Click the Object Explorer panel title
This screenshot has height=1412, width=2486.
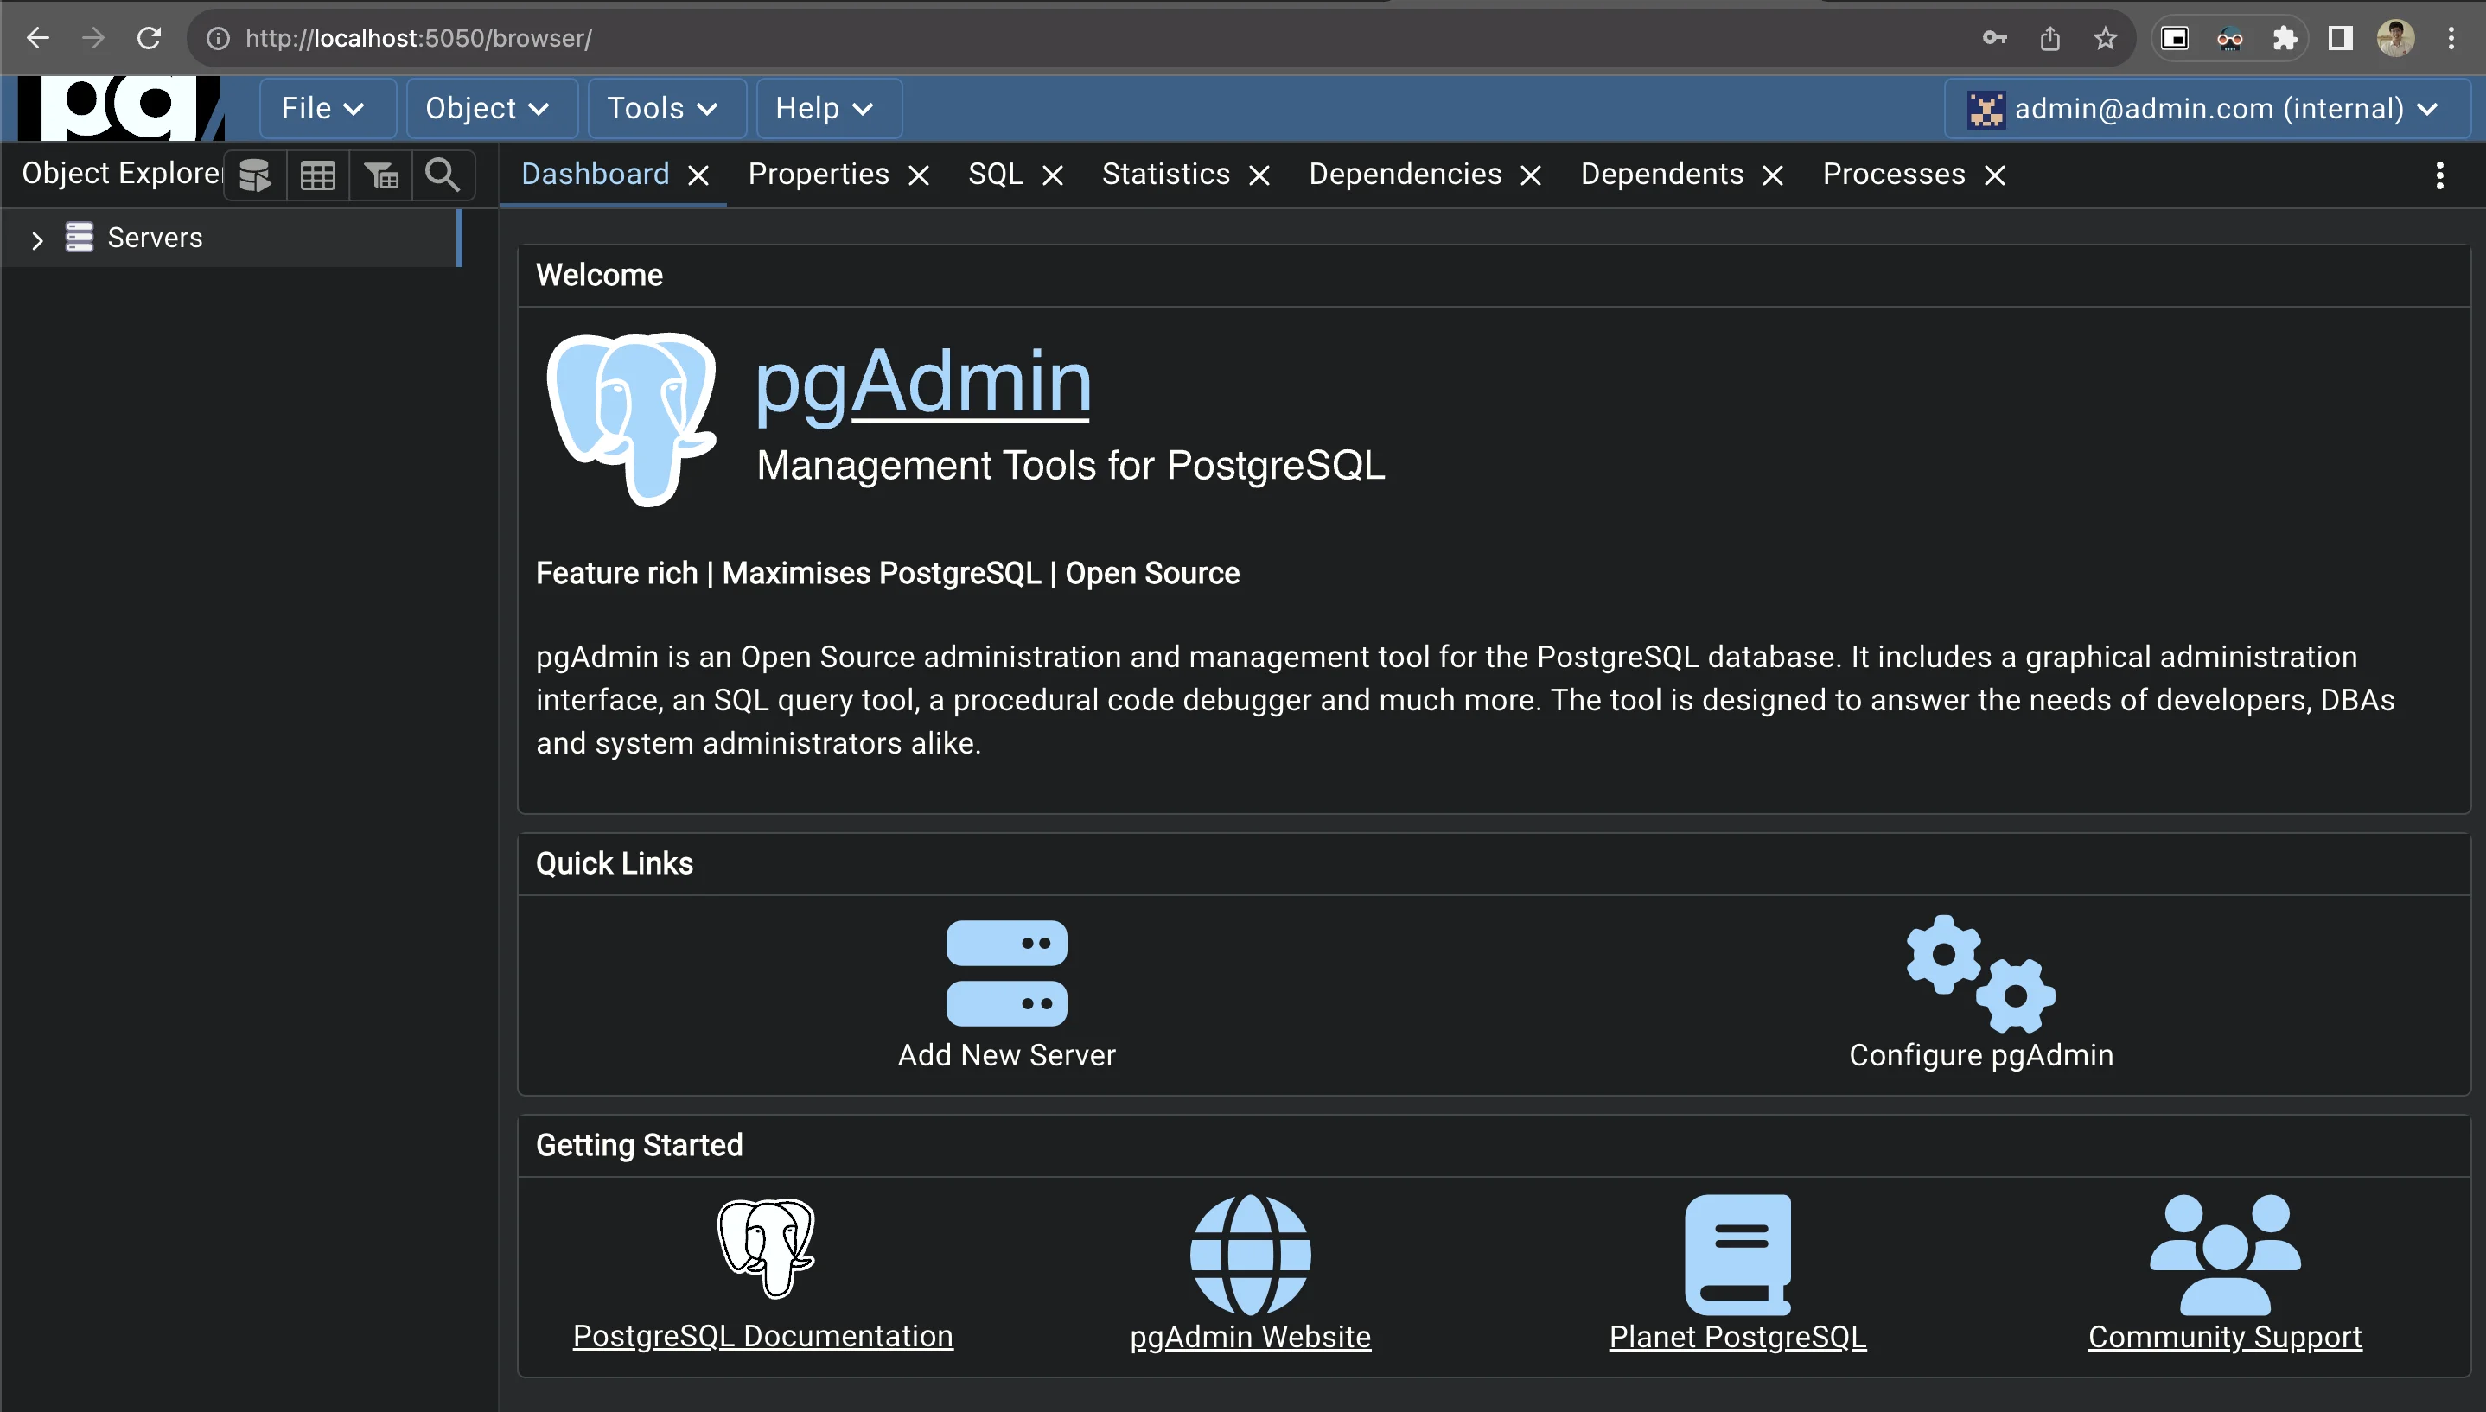[122, 174]
